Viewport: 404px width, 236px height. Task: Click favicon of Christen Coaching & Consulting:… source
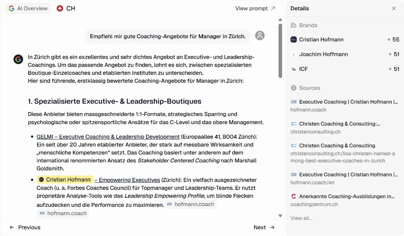pos(294,124)
